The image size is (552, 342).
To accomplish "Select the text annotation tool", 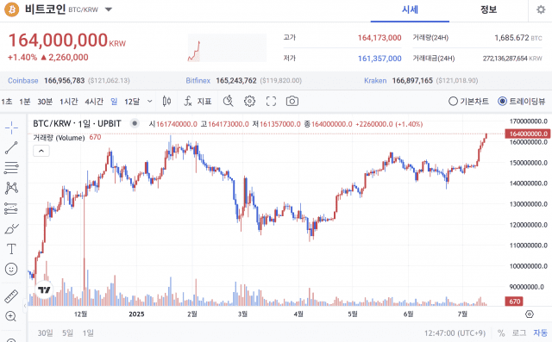I will click(11, 249).
